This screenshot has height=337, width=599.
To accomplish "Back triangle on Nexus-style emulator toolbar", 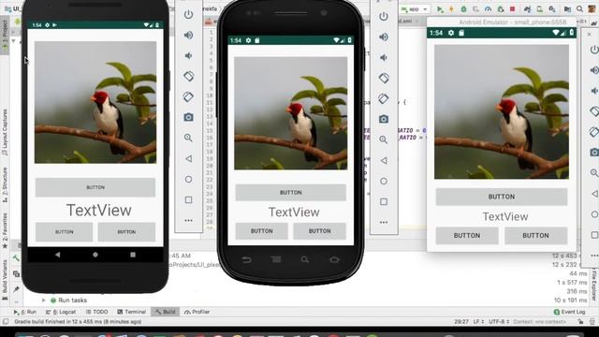I will [x=384, y=160].
